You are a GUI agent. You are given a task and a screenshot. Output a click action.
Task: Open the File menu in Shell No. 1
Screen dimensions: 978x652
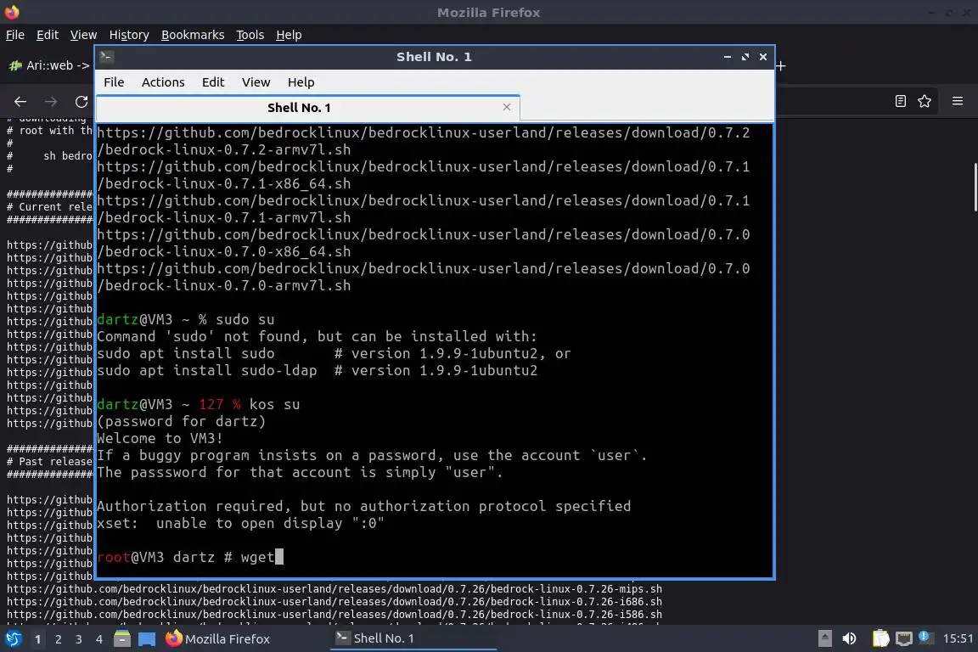(114, 82)
